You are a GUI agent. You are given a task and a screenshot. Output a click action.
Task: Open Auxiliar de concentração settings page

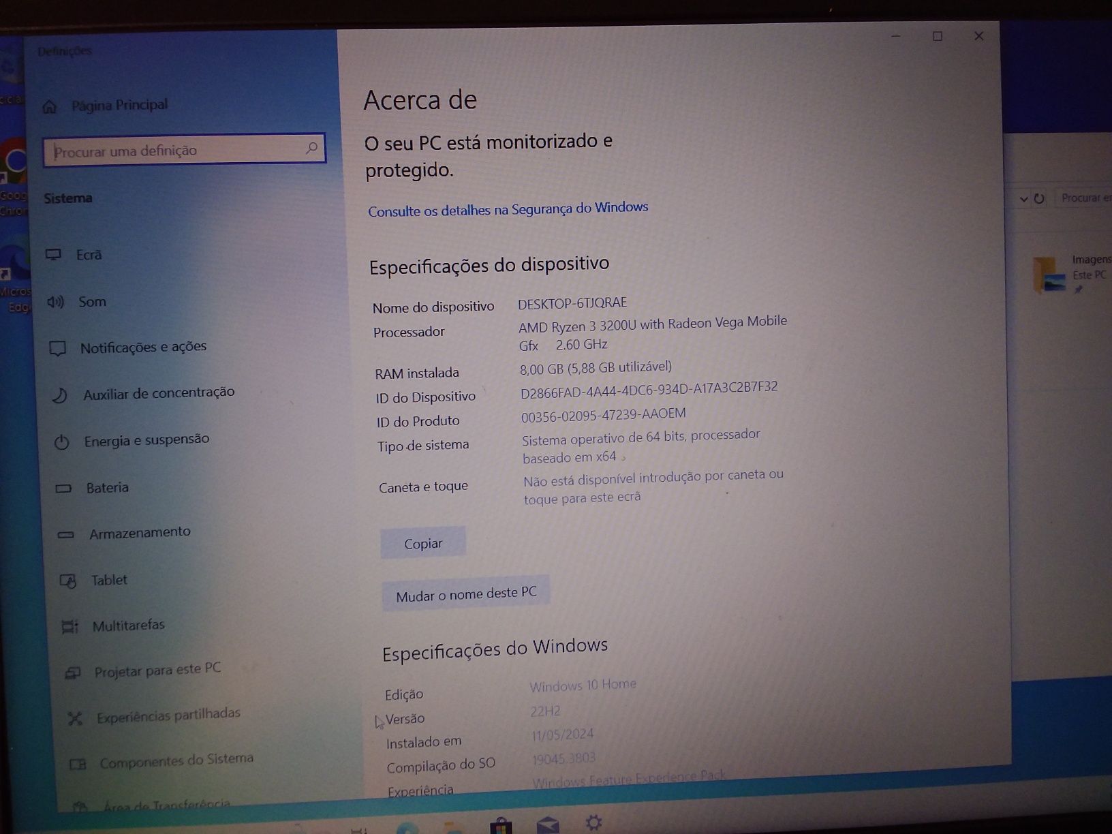click(x=159, y=393)
